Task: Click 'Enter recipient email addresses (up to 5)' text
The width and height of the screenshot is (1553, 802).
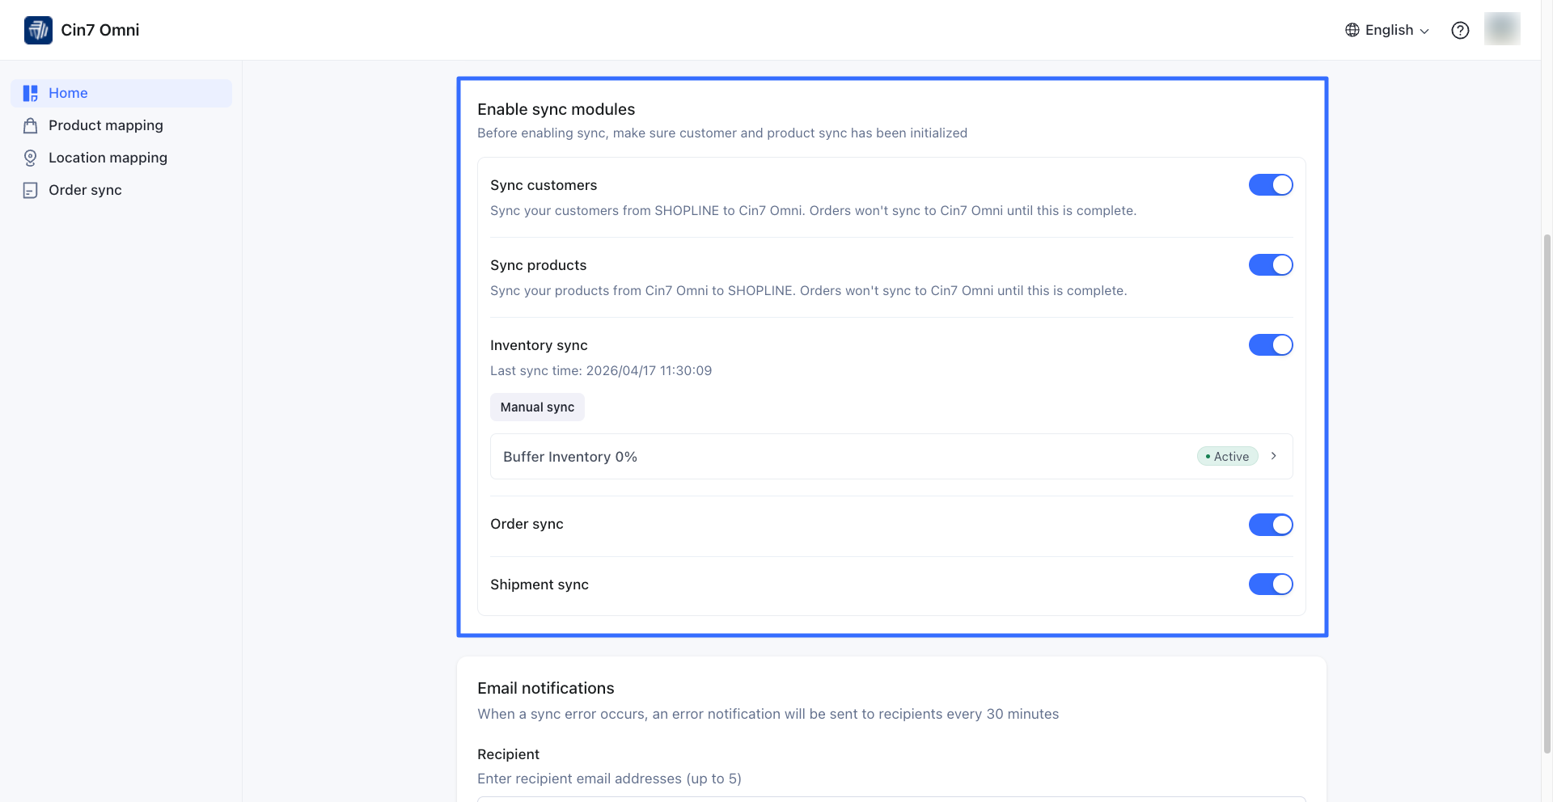Action: point(609,779)
